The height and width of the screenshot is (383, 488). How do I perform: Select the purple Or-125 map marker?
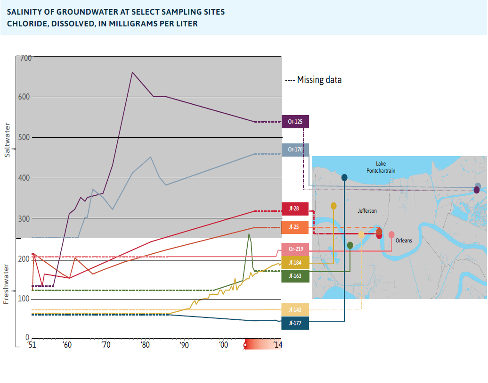click(477, 190)
